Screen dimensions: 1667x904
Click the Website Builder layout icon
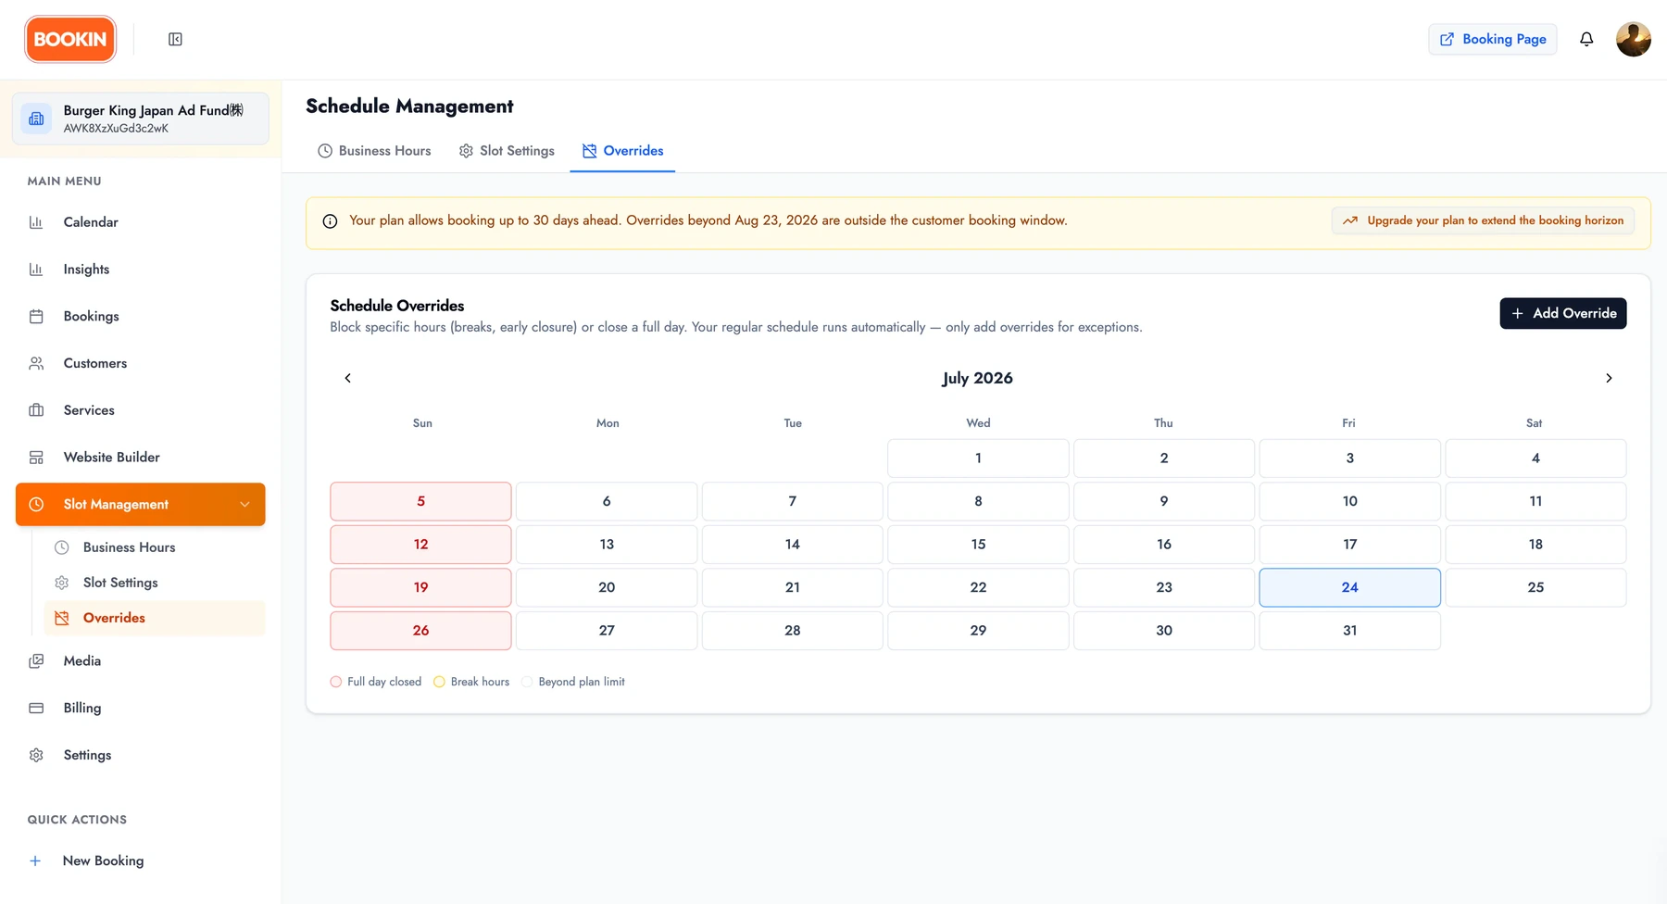pyautogui.click(x=36, y=458)
